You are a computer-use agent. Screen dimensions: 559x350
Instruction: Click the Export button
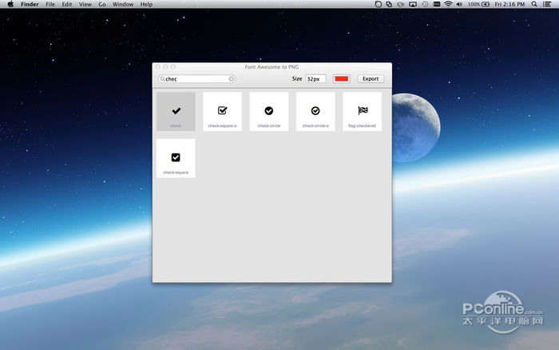[370, 79]
